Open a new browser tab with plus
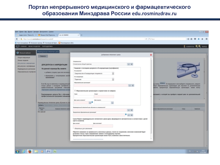The image size is (220, 165). point(82,35)
